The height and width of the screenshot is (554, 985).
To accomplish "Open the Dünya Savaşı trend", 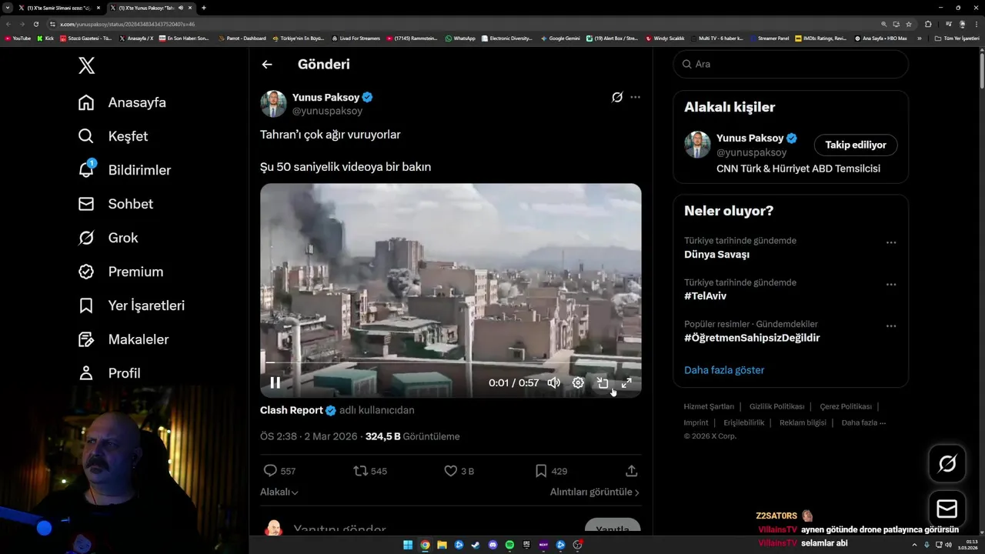I will tap(716, 255).
